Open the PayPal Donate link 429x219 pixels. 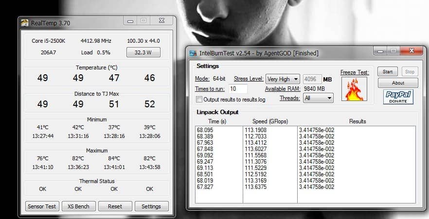[x=398, y=97]
